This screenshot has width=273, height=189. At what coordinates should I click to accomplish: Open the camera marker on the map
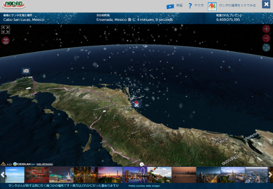[26, 71]
